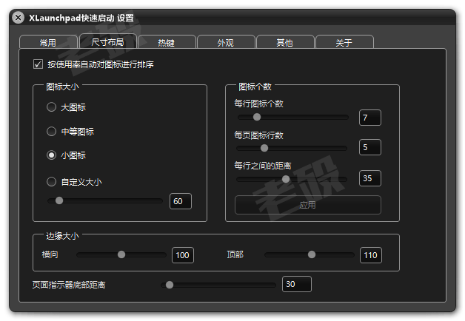465x321 pixels.
Task: Select the 大图标 radio button
Action: coord(51,107)
